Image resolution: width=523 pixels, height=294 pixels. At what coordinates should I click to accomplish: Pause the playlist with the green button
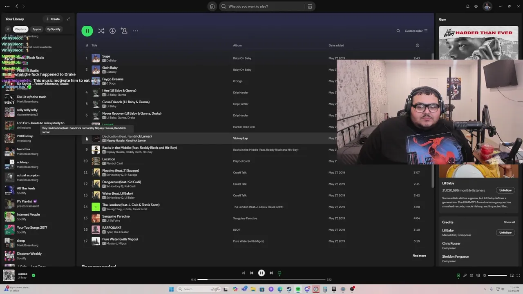[x=87, y=31]
